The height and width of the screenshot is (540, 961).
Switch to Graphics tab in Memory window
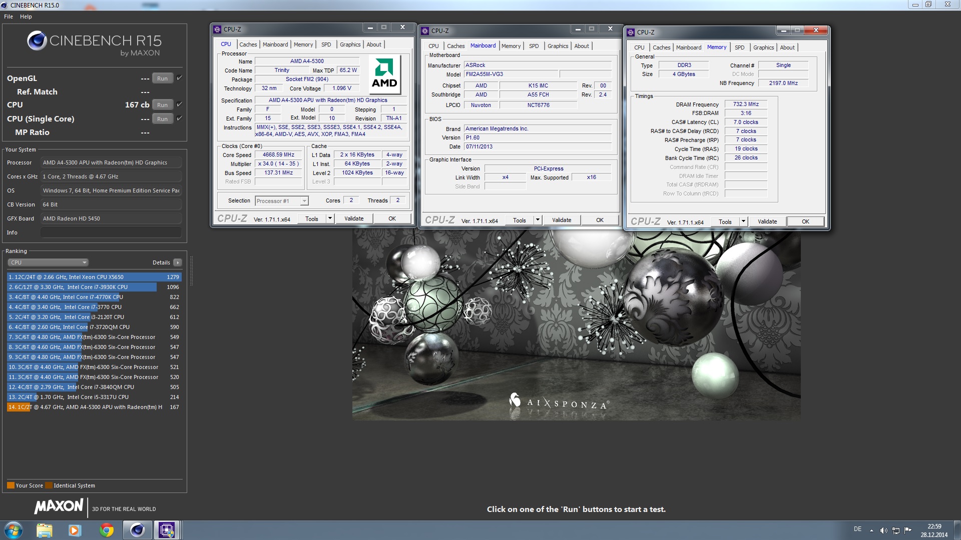(x=763, y=47)
